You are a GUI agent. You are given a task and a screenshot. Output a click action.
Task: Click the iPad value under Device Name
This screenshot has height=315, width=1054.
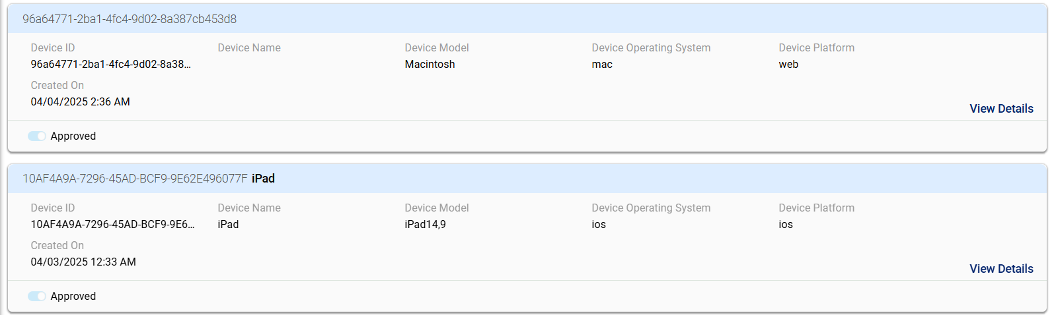228,224
